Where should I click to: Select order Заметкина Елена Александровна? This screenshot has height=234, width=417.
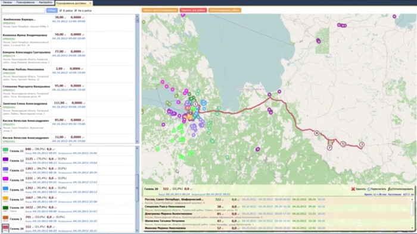[x=69, y=108]
